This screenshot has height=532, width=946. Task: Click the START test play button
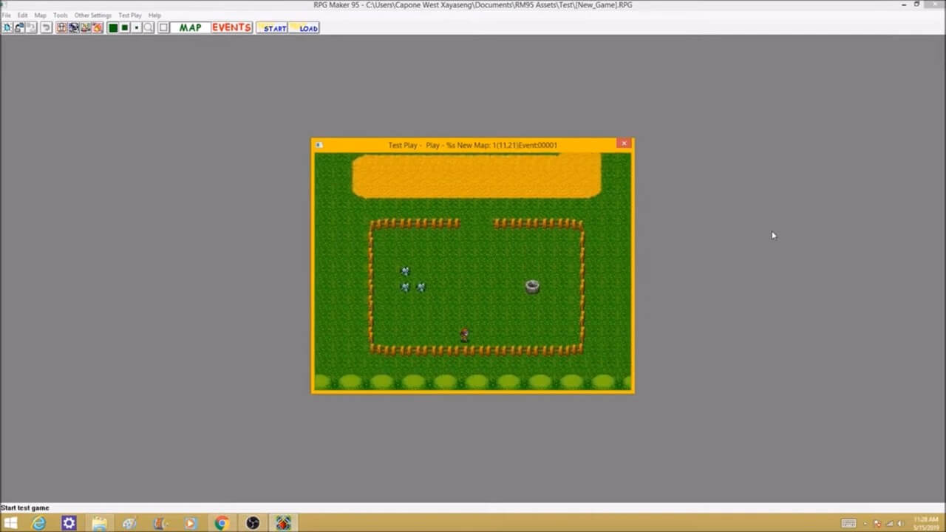(273, 27)
